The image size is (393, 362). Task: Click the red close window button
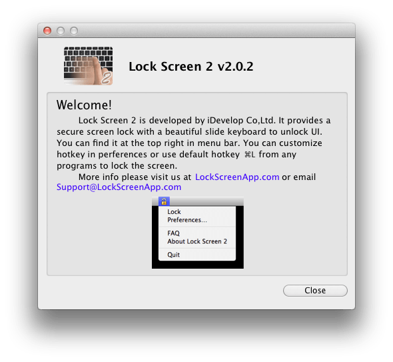pyautogui.click(x=47, y=31)
